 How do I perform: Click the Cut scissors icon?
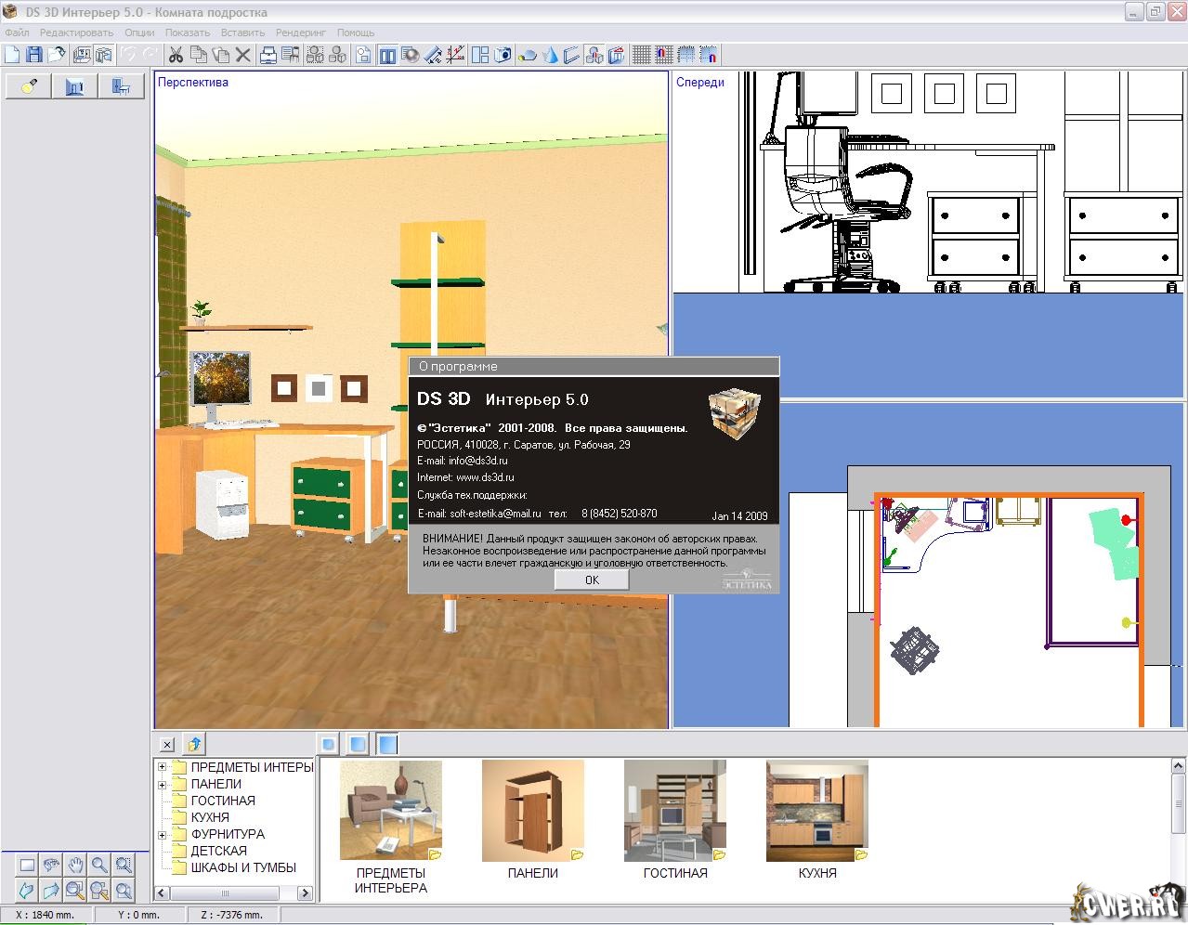(x=175, y=55)
